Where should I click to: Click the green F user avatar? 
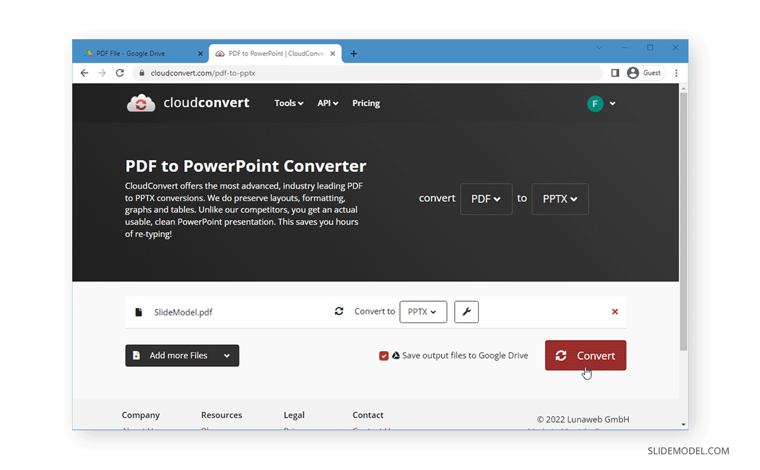pyautogui.click(x=595, y=104)
